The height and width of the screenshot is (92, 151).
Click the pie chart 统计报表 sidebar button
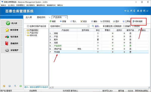click(12, 37)
